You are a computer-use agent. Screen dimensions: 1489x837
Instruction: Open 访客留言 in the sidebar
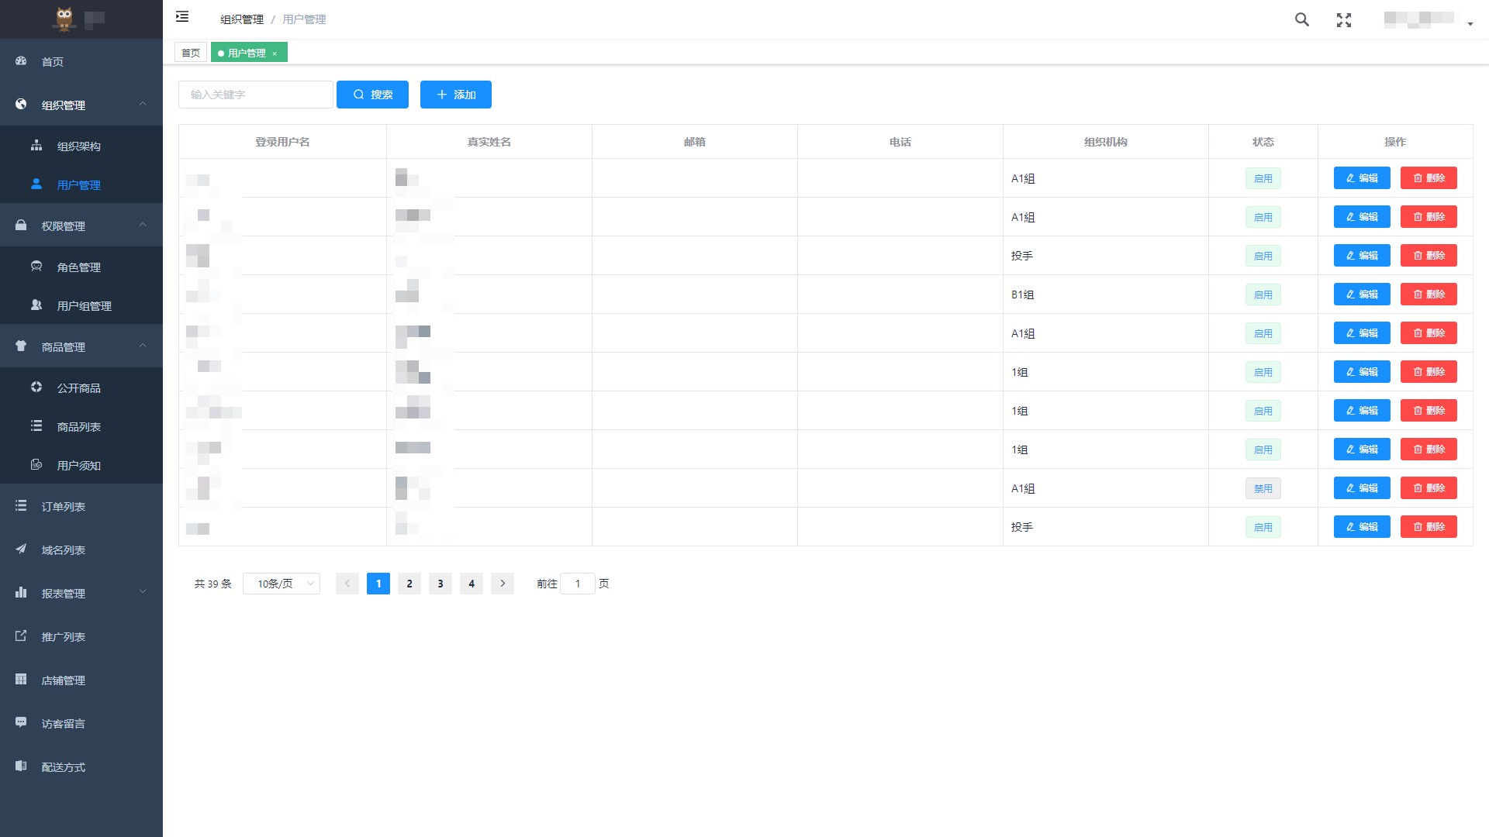click(63, 724)
